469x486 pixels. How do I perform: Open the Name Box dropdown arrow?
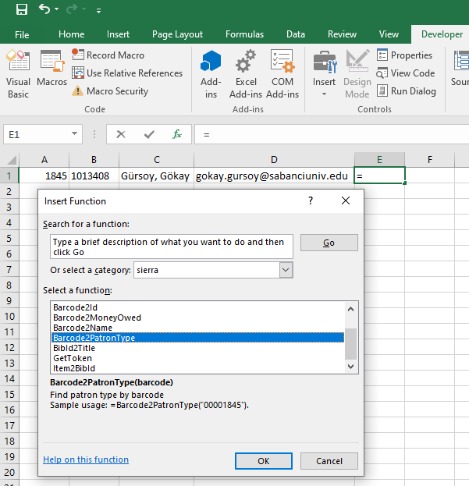(x=74, y=133)
